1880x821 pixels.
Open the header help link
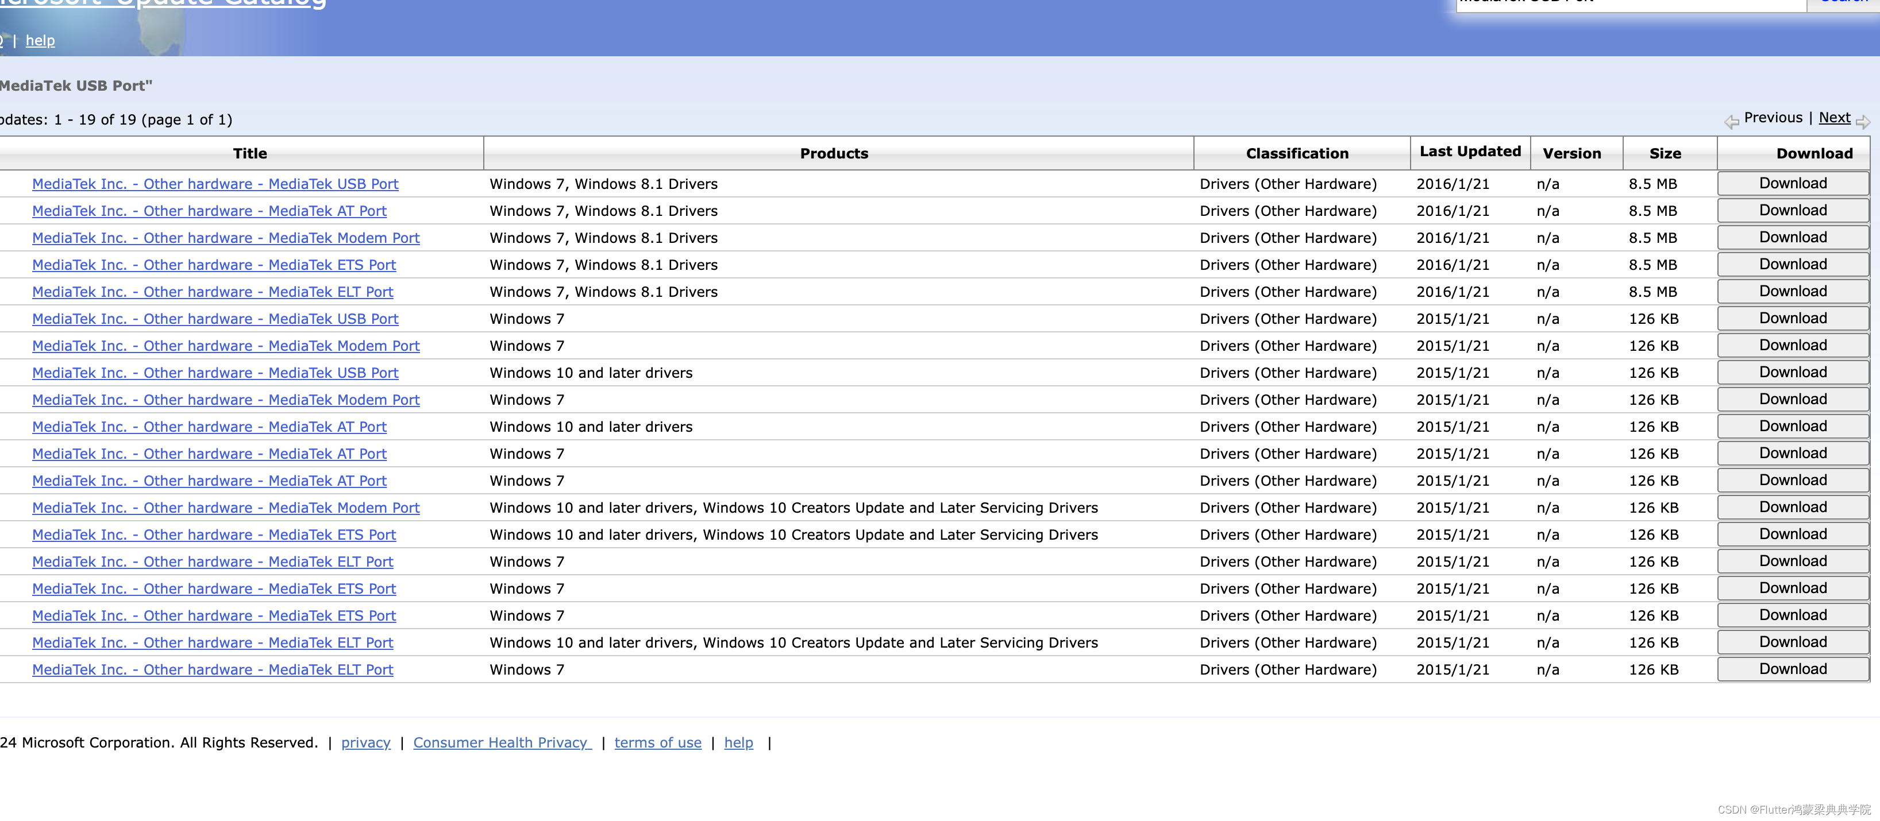(40, 40)
